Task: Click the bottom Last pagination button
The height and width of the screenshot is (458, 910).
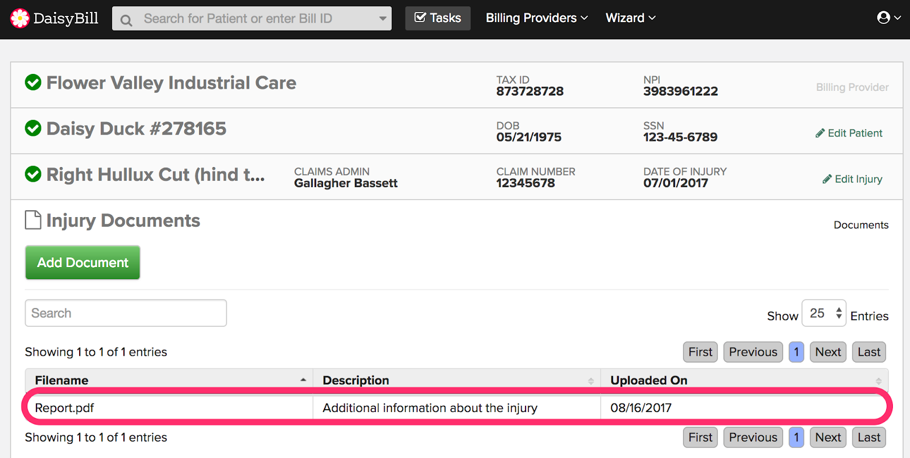Action: 869,437
